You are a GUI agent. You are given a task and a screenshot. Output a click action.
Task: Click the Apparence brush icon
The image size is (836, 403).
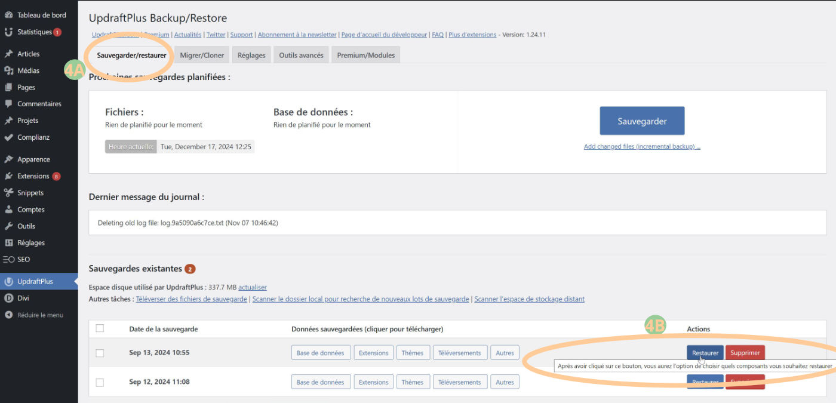[8, 159]
